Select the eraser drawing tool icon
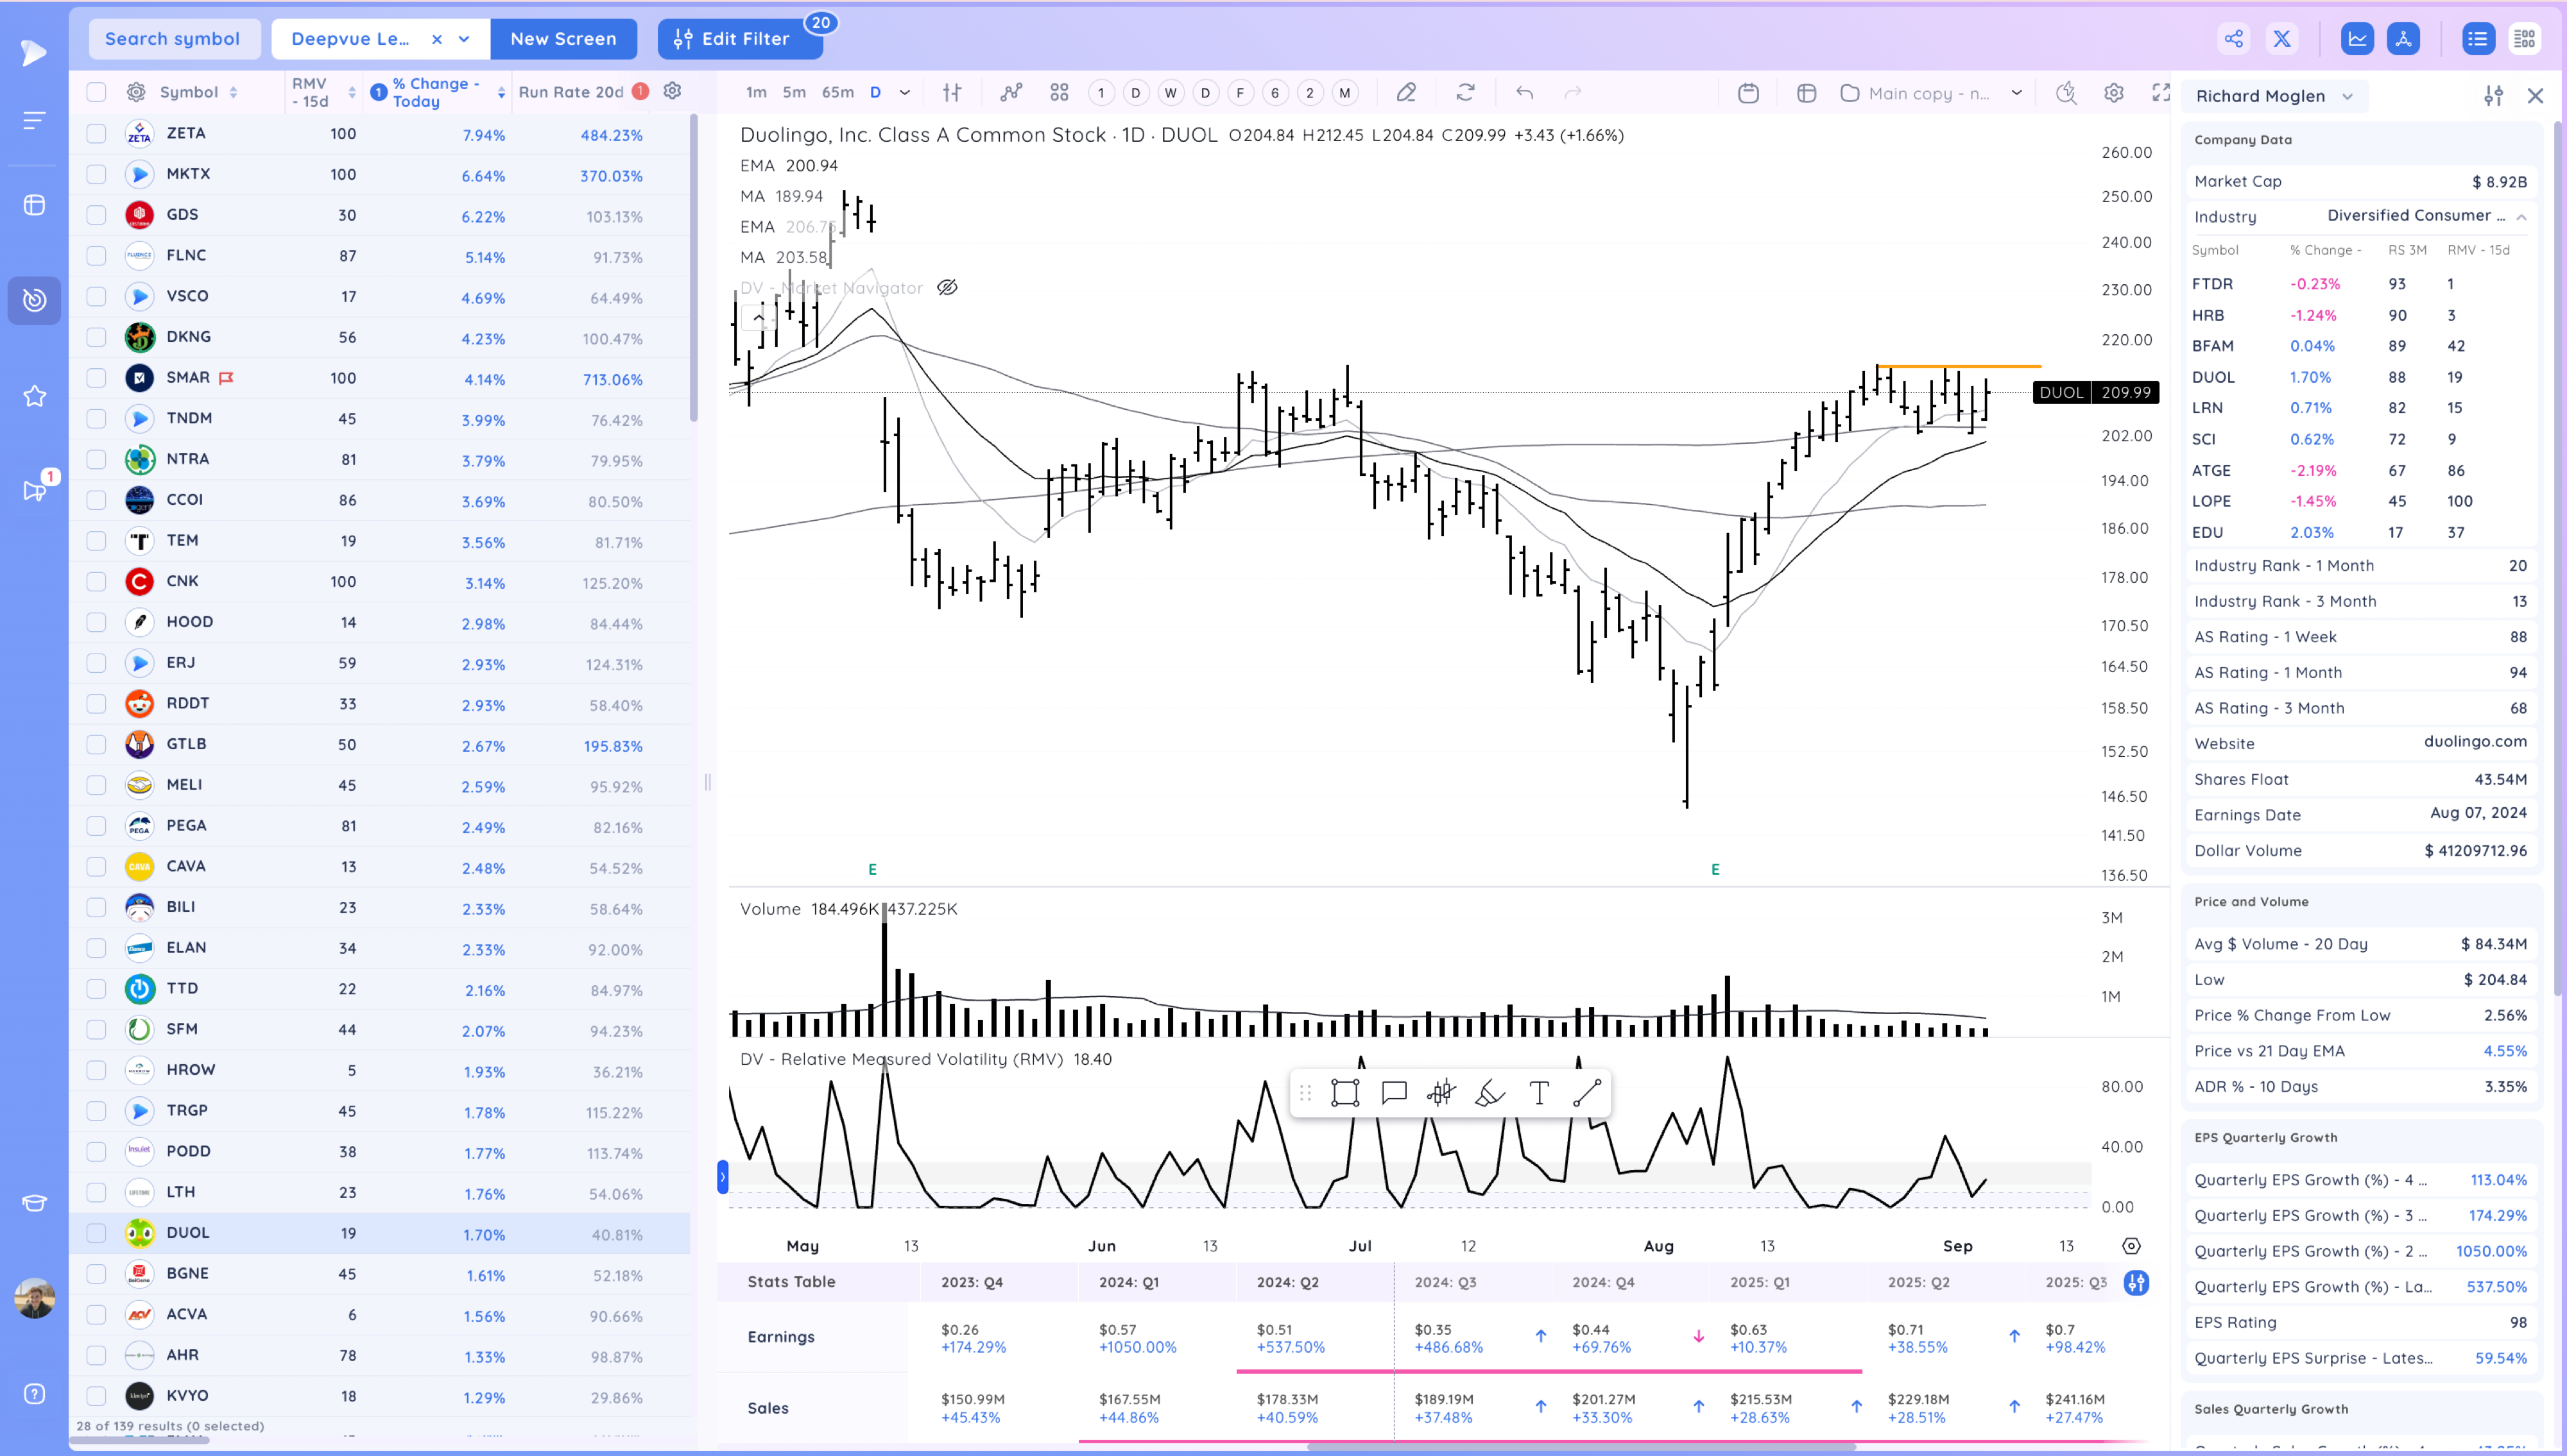This screenshot has width=2567, height=1456. (1490, 1093)
